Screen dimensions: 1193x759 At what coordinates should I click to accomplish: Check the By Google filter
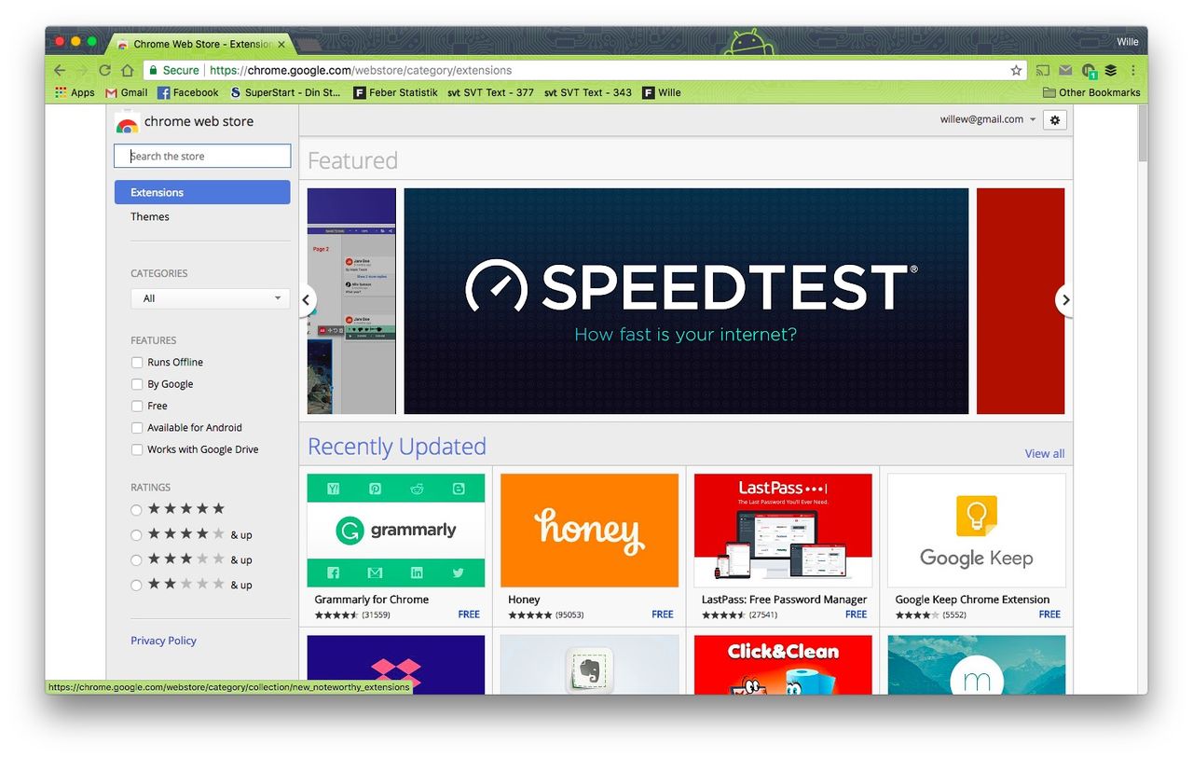coord(137,384)
